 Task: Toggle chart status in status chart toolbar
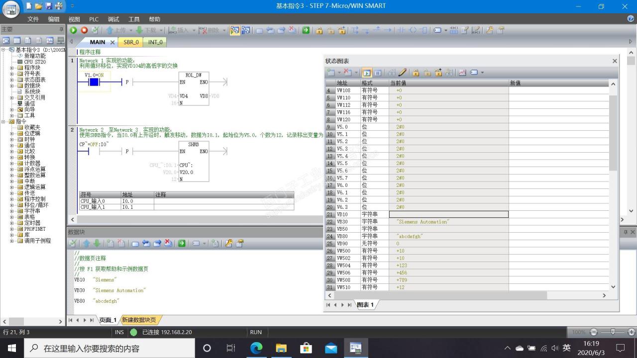366,73
